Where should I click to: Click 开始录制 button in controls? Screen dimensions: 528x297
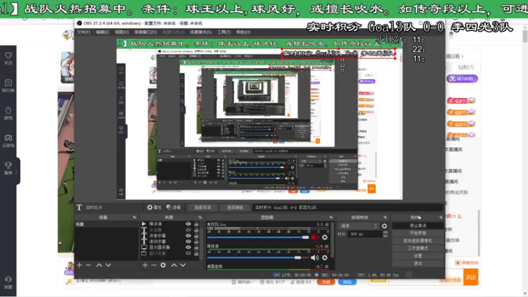[x=418, y=233]
